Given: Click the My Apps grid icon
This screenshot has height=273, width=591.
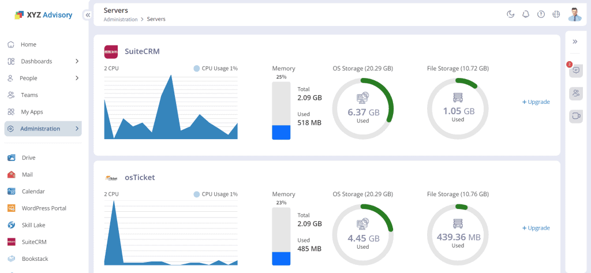Looking at the screenshot, I should [12, 112].
